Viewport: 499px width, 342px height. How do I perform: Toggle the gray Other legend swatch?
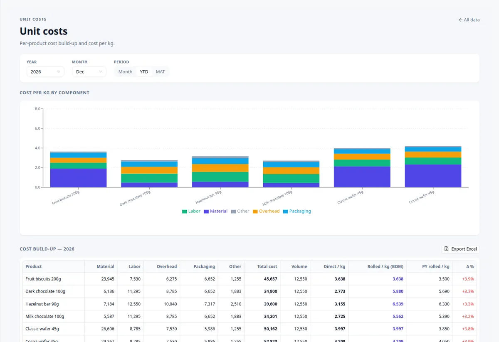coord(233,212)
